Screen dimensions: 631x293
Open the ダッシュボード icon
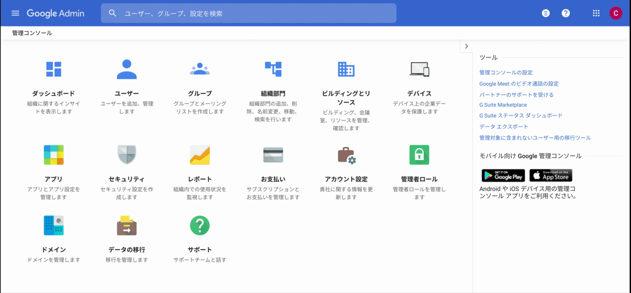point(54,69)
